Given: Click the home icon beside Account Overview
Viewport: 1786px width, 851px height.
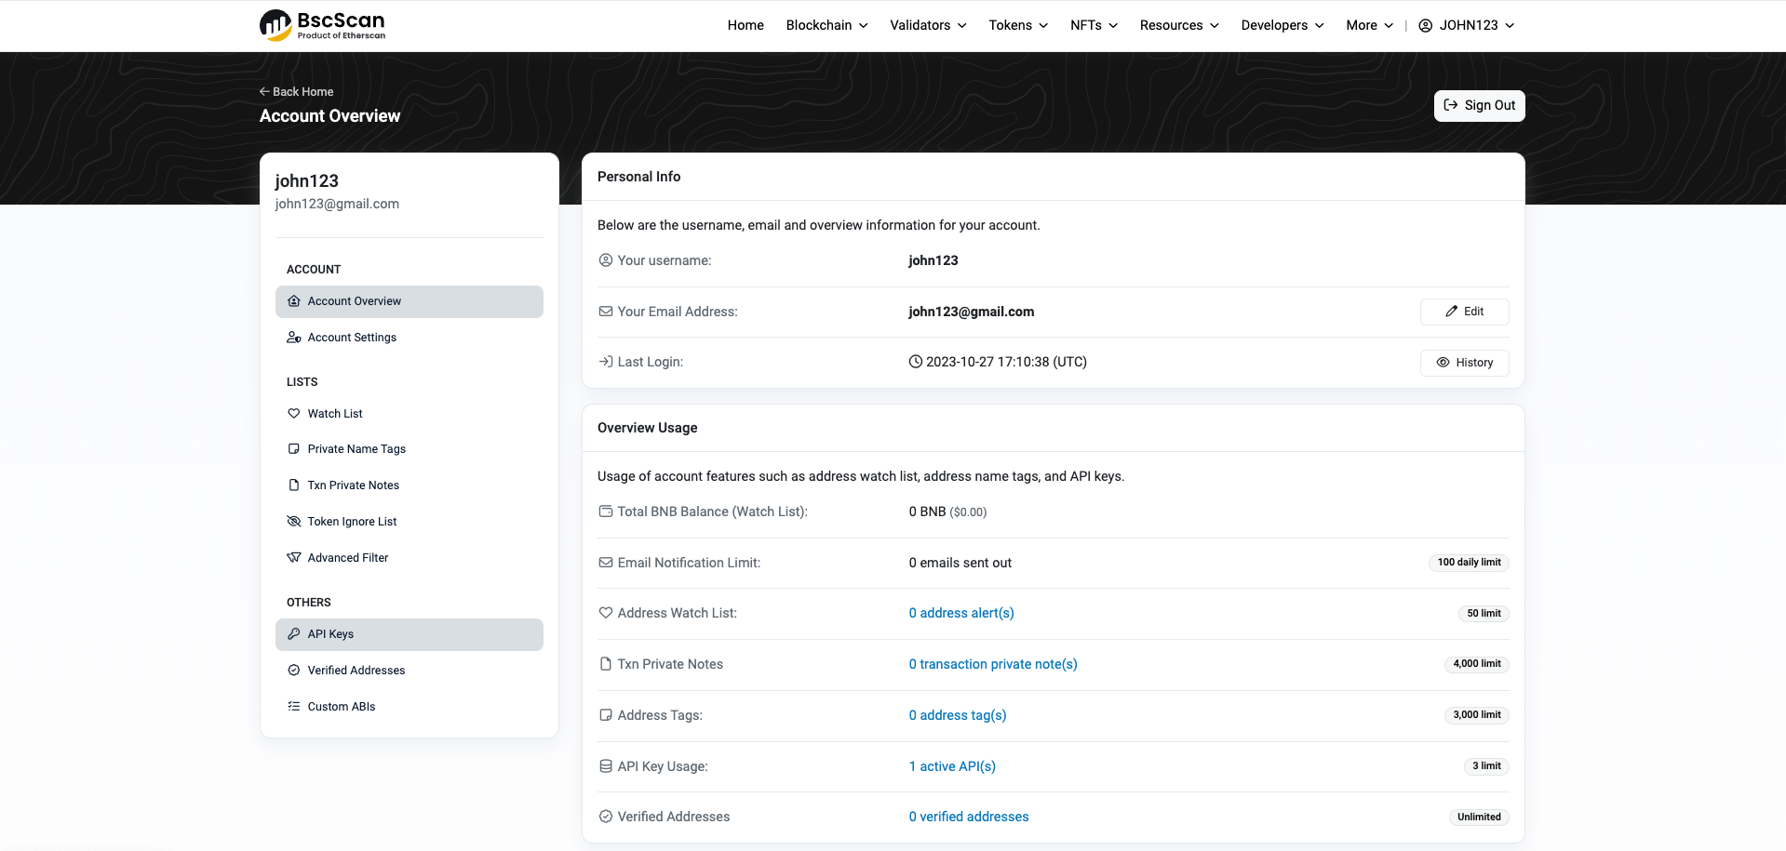Looking at the screenshot, I should click(294, 301).
